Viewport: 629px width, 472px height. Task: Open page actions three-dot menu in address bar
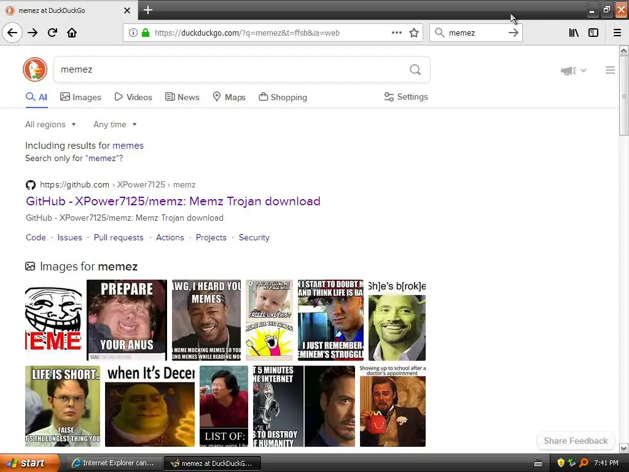pyautogui.click(x=396, y=33)
